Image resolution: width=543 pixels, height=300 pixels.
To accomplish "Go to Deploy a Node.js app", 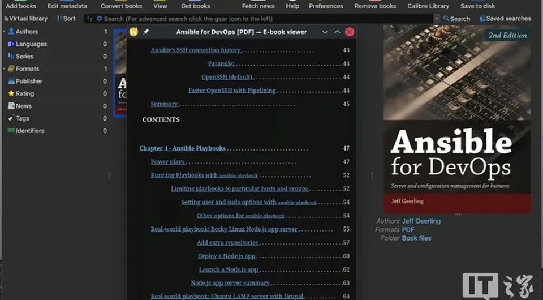I will click(x=226, y=256).
